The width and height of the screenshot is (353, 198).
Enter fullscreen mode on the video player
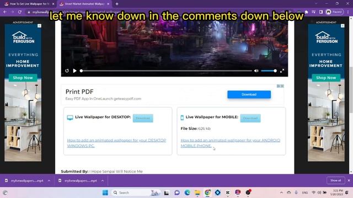[x=282, y=71]
